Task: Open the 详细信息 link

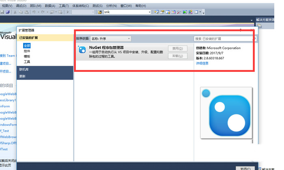Action: [202, 63]
